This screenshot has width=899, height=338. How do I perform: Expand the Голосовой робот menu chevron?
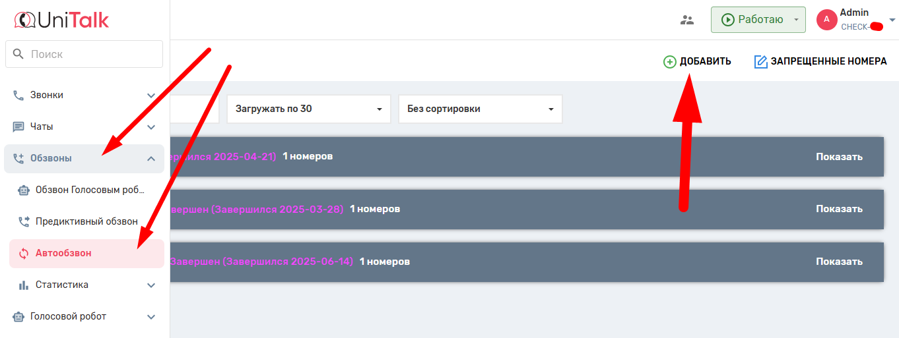pyautogui.click(x=151, y=316)
